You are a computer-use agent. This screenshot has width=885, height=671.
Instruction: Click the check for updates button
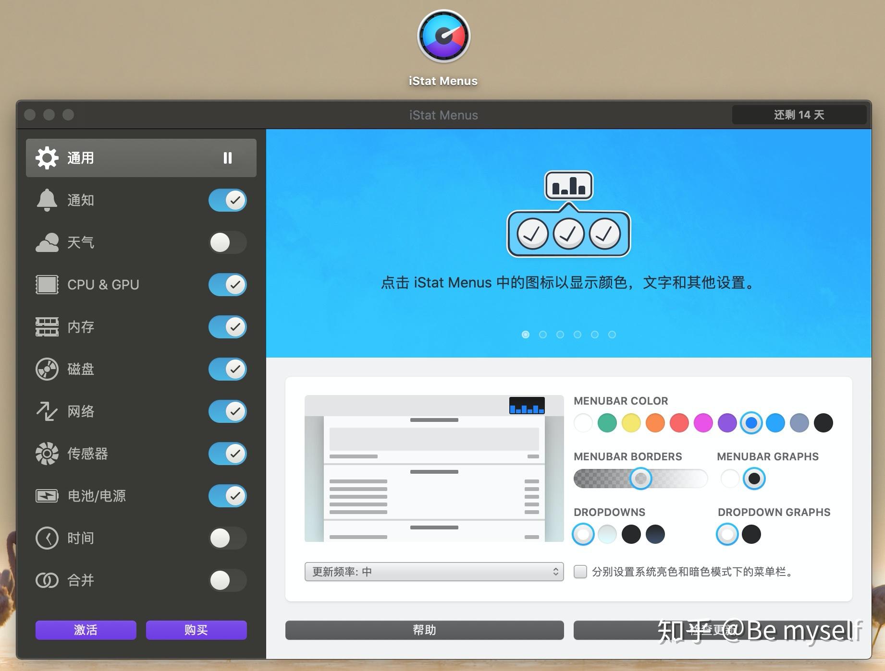click(x=713, y=630)
